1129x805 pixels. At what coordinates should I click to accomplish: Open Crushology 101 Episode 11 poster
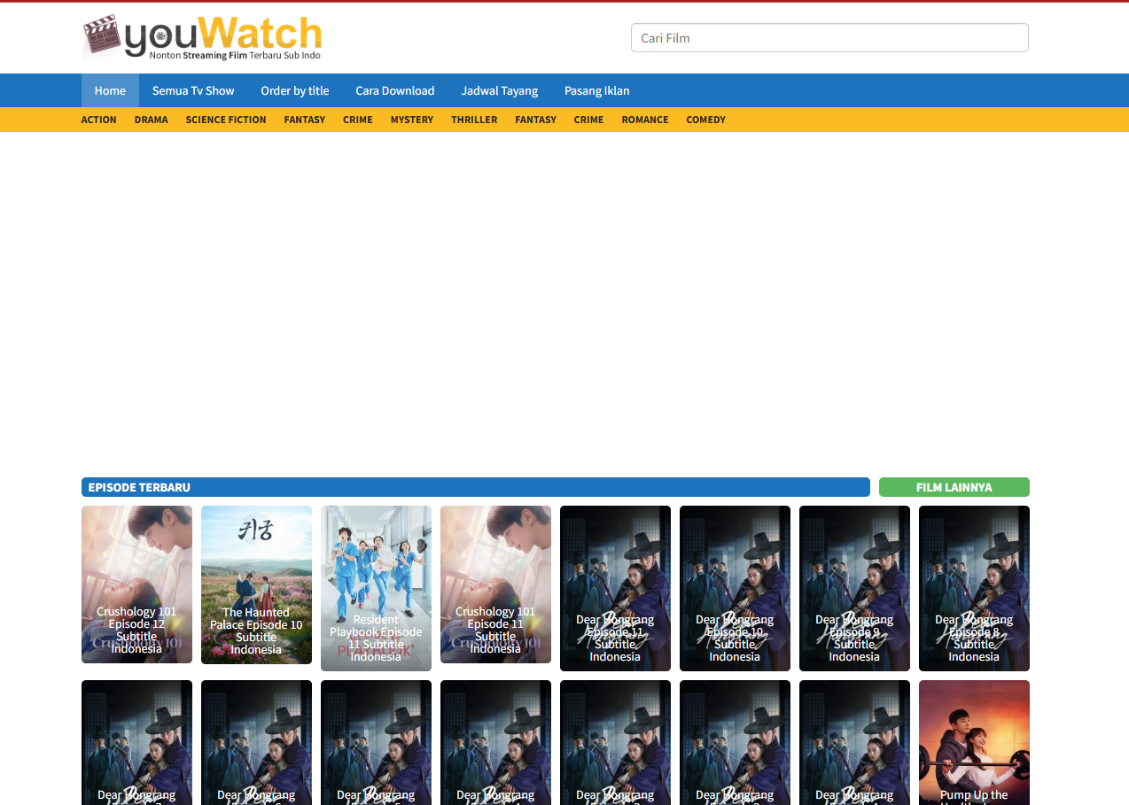pyautogui.click(x=495, y=584)
